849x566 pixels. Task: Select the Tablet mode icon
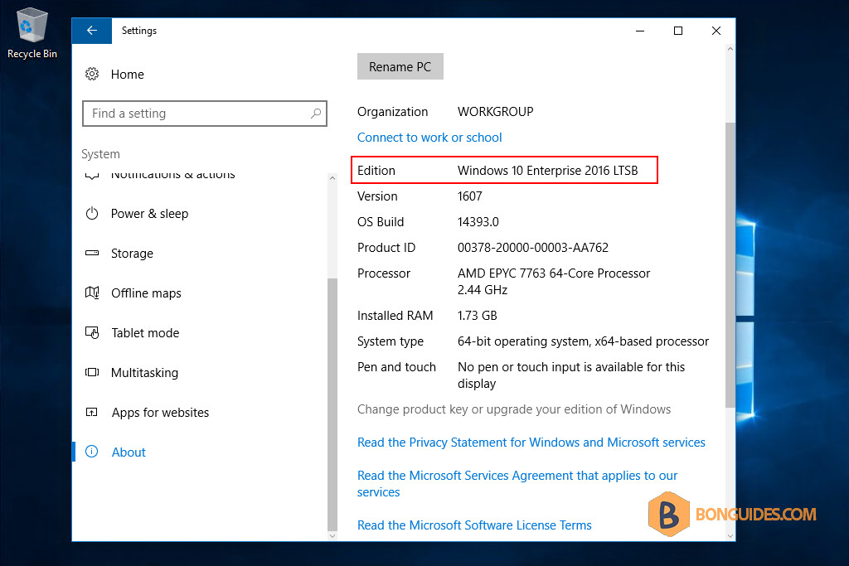click(x=92, y=332)
